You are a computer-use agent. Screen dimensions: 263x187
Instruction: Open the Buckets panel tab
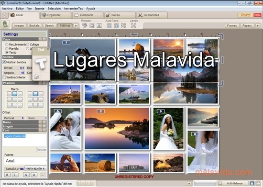[x=34, y=25]
